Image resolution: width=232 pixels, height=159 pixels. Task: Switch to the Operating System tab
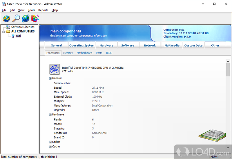pyautogui.click(x=82, y=45)
